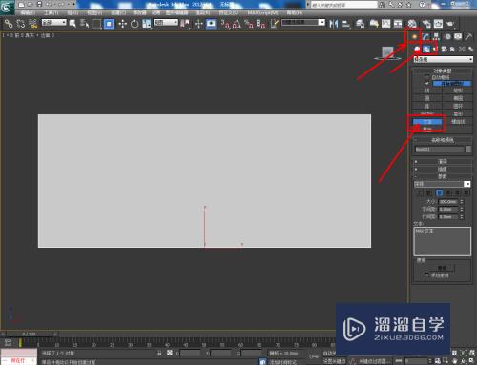Open the selection filter dropdown on the toolbar
This screenshot has width=477, height=365.
click(x=54, y=23)
